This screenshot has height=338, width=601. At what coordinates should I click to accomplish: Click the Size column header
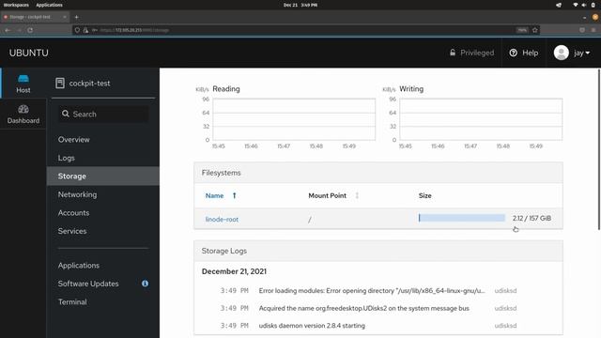coord(424,195)
